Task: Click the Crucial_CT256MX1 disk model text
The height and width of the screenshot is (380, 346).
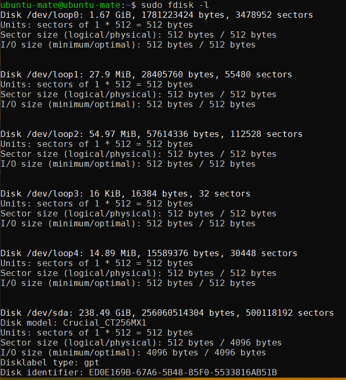Action: 105,323
